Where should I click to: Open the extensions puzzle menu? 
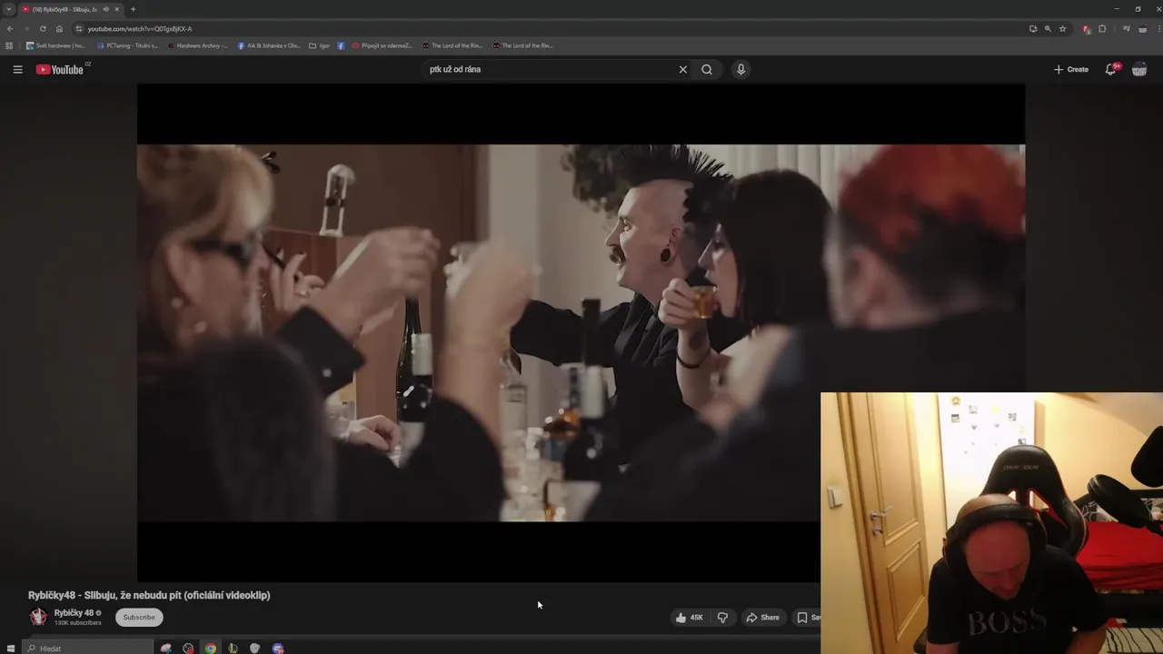tap(1103, 28)
